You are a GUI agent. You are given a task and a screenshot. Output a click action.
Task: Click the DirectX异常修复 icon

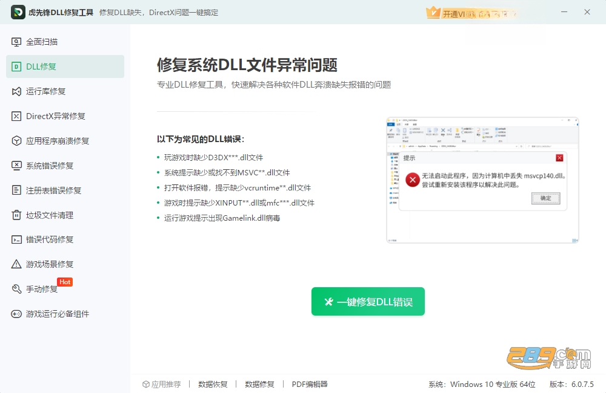(x=16, y=116)
